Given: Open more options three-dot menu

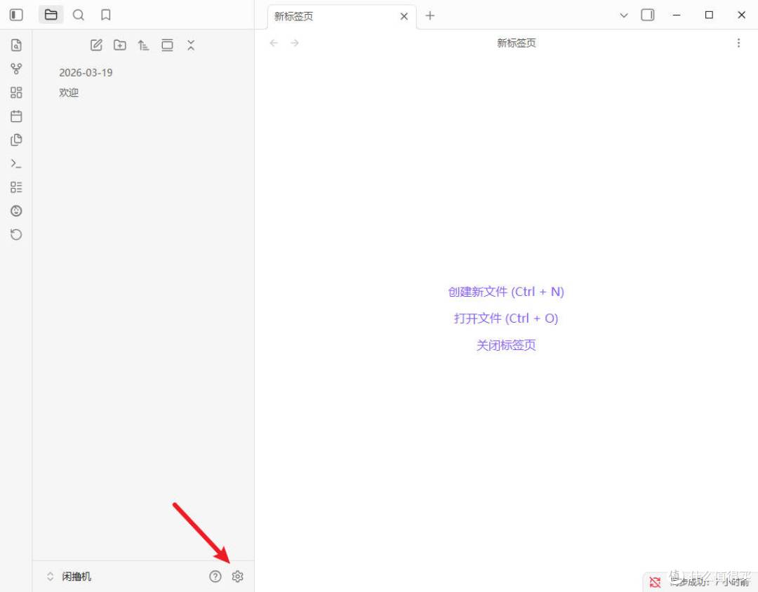Looking at the screenshot, I should pos(738,43).
